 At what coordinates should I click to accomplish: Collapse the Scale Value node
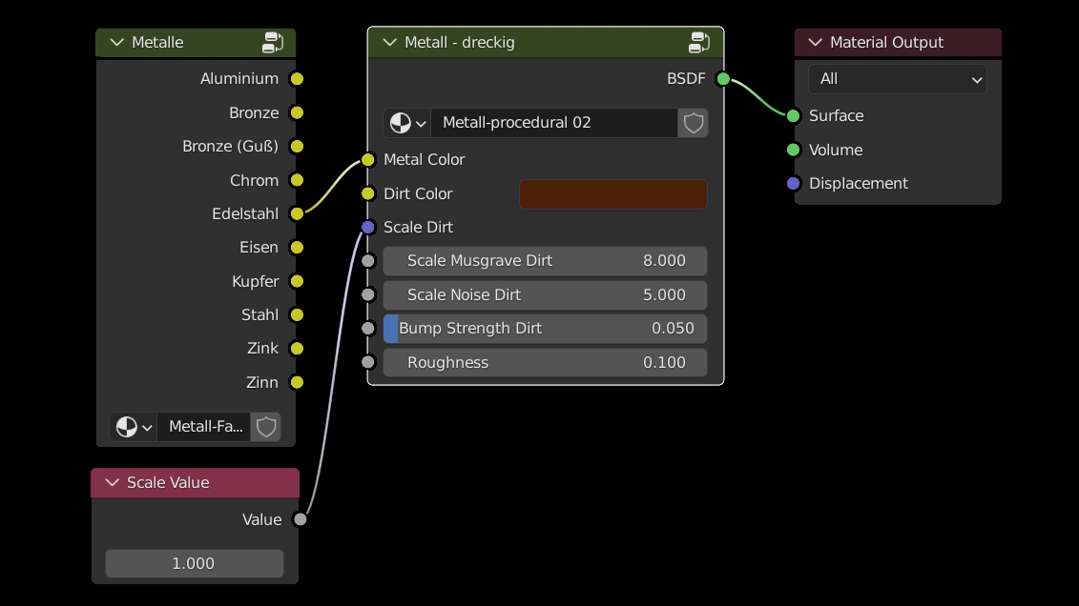tap(113, 483)
